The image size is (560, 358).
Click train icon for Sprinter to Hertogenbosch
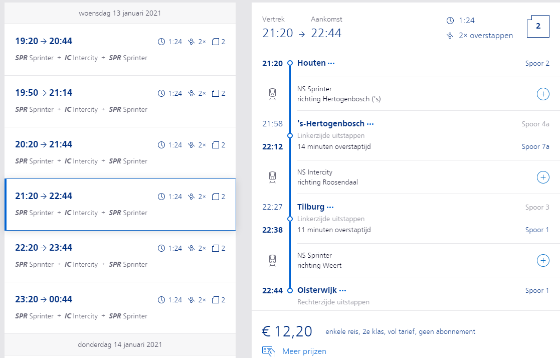(272, 94)
